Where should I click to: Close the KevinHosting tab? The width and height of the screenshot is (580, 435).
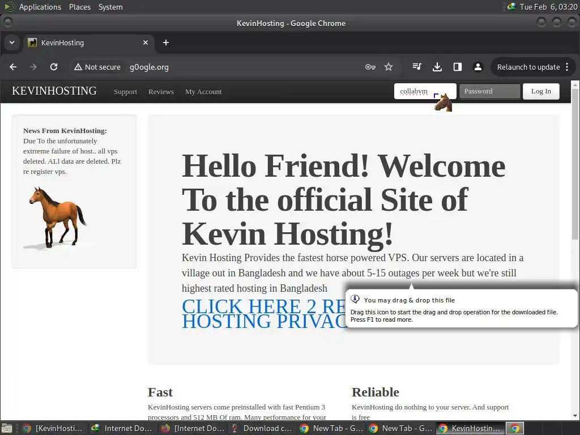coord(146,42)
